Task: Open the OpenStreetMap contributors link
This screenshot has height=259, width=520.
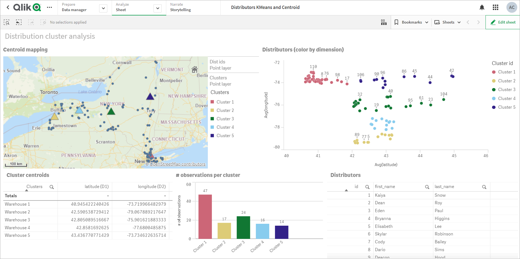Action: pyautogui.click(x=177, y=164)
